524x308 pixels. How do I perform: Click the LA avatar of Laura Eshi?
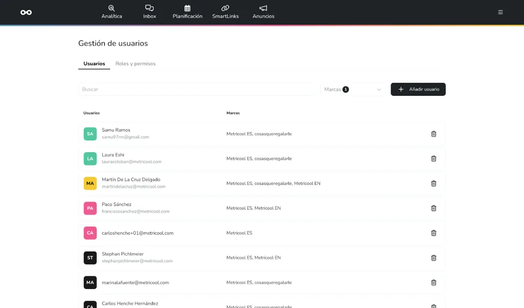coord(90,159)
